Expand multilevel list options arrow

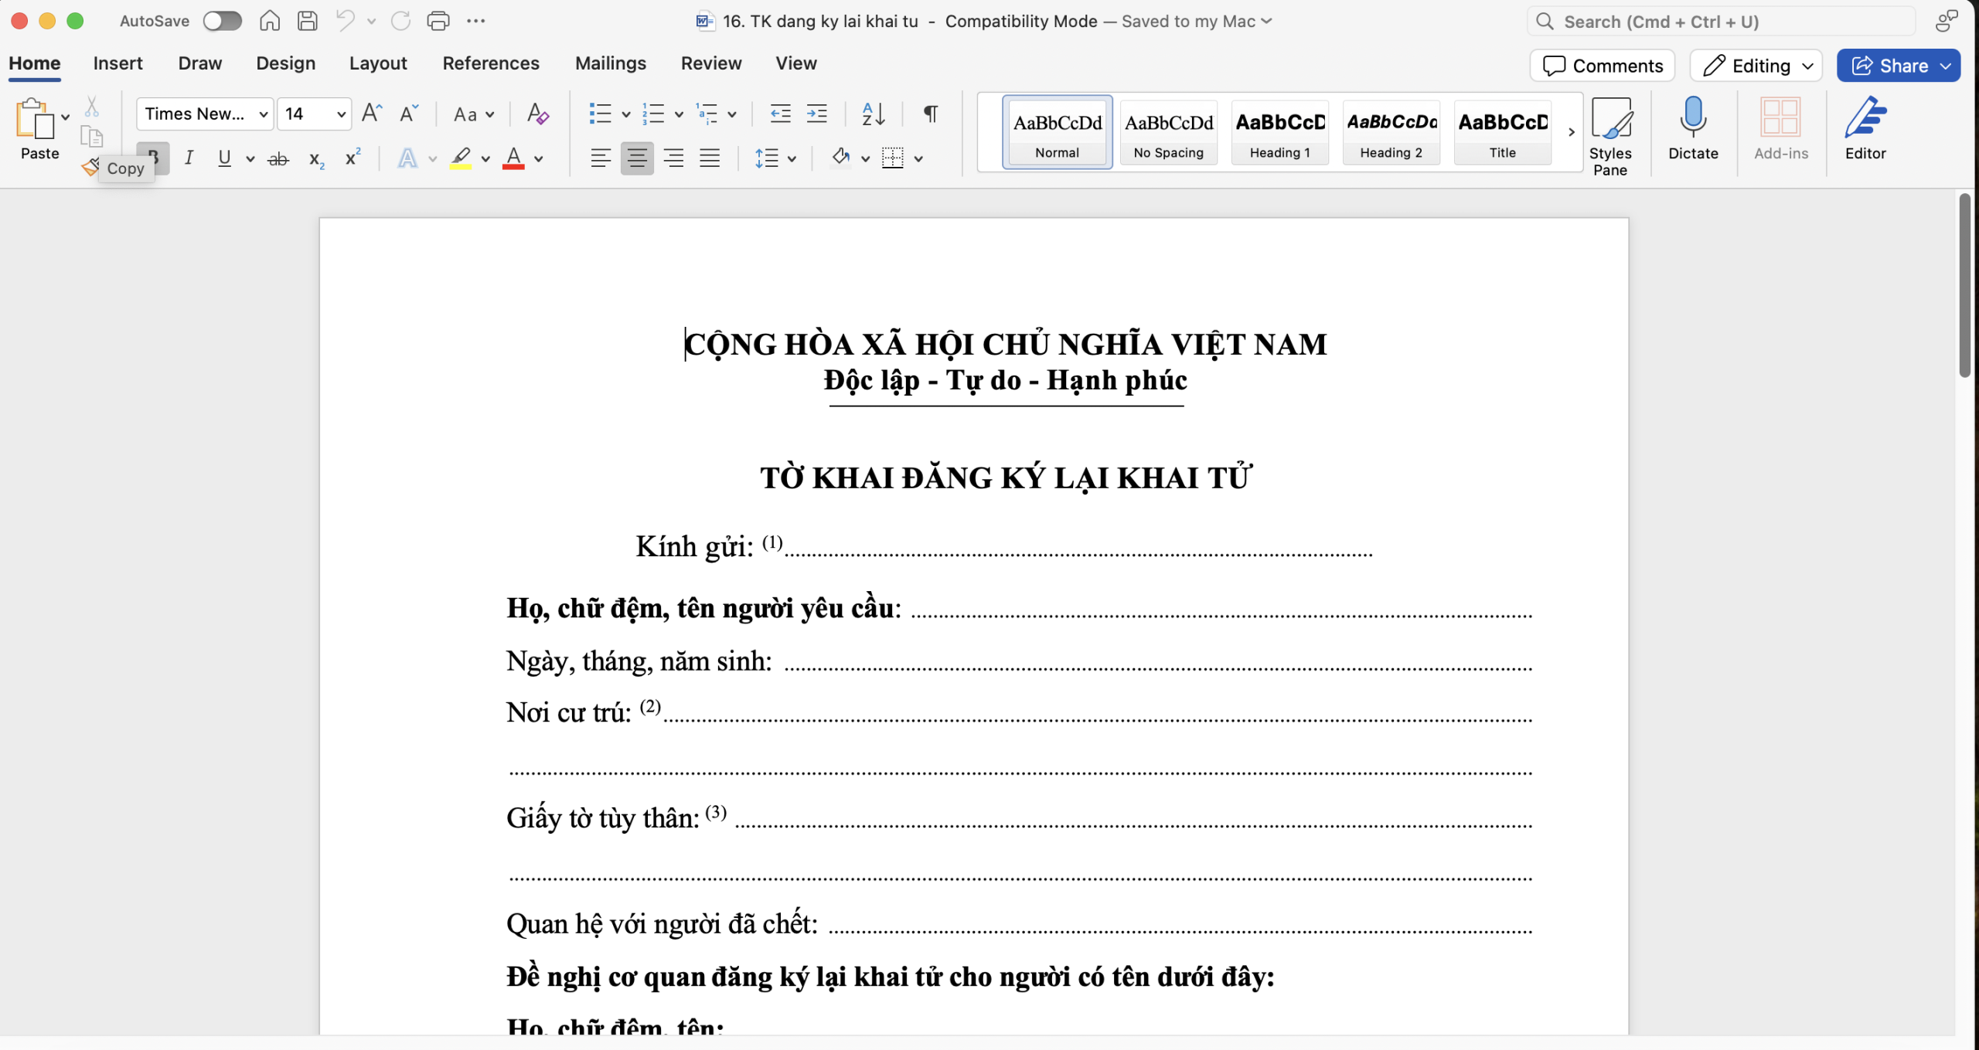tap(731, 114)
